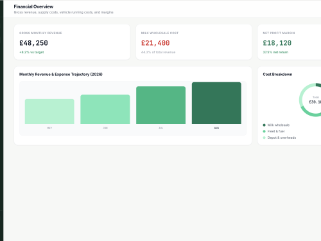Click the donut chart total value
Screen dimensions: 321x241
315,102
